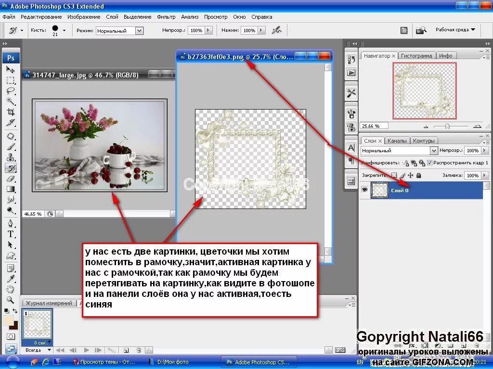Select the History Brush tool in toolbox

point(11,168)
